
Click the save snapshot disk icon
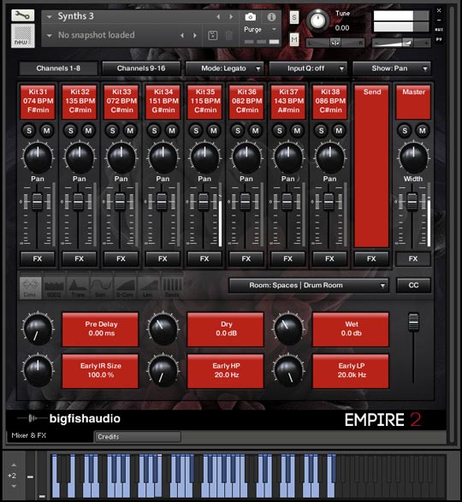213,35
